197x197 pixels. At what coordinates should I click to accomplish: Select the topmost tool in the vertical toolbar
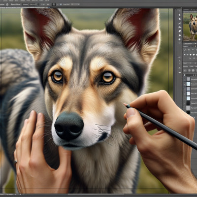pyautogui.click(x=180, y=11)
